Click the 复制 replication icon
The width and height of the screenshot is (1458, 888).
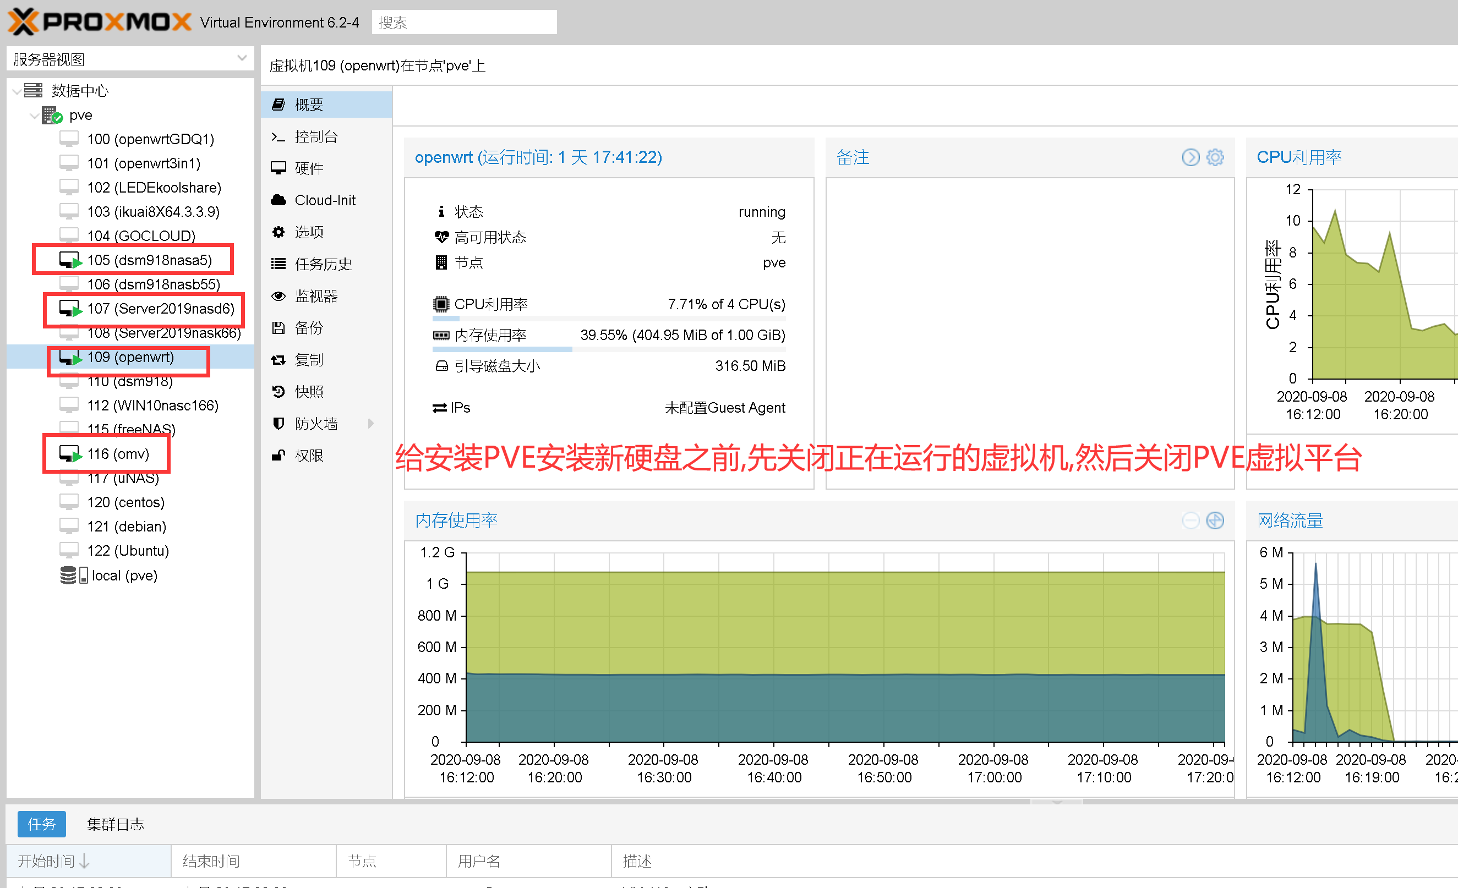[278, 360]
